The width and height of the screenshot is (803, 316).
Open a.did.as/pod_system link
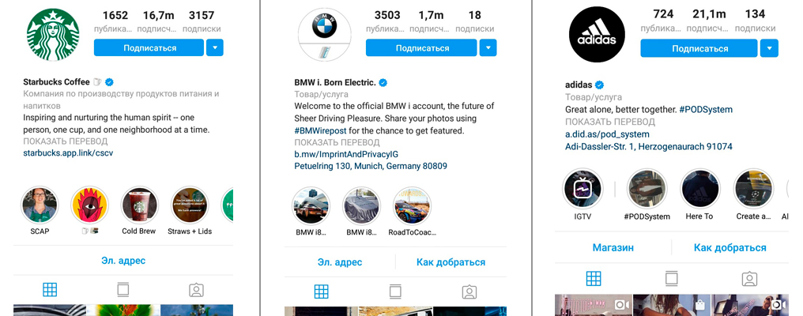point(607,134)
